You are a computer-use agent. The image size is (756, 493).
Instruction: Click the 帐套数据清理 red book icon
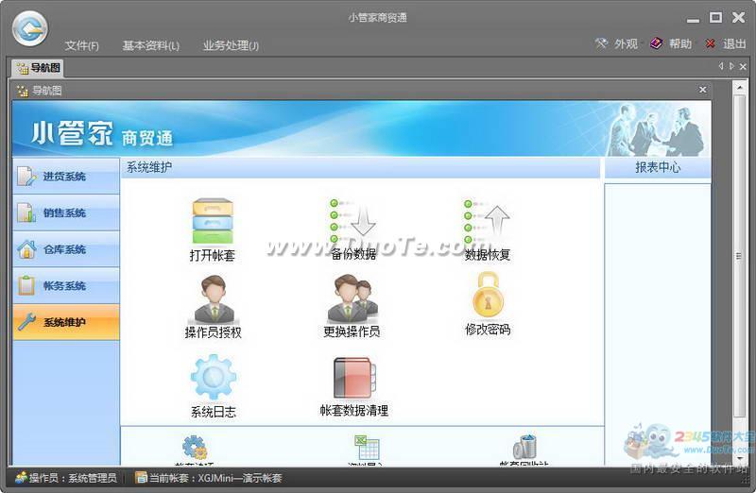[354, 378]
